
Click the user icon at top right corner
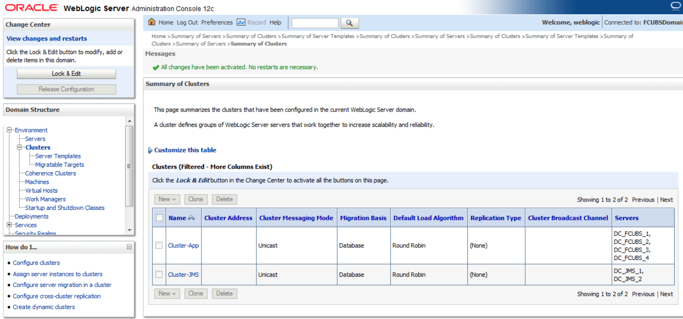pyautogui.click(x=676, y=6)
